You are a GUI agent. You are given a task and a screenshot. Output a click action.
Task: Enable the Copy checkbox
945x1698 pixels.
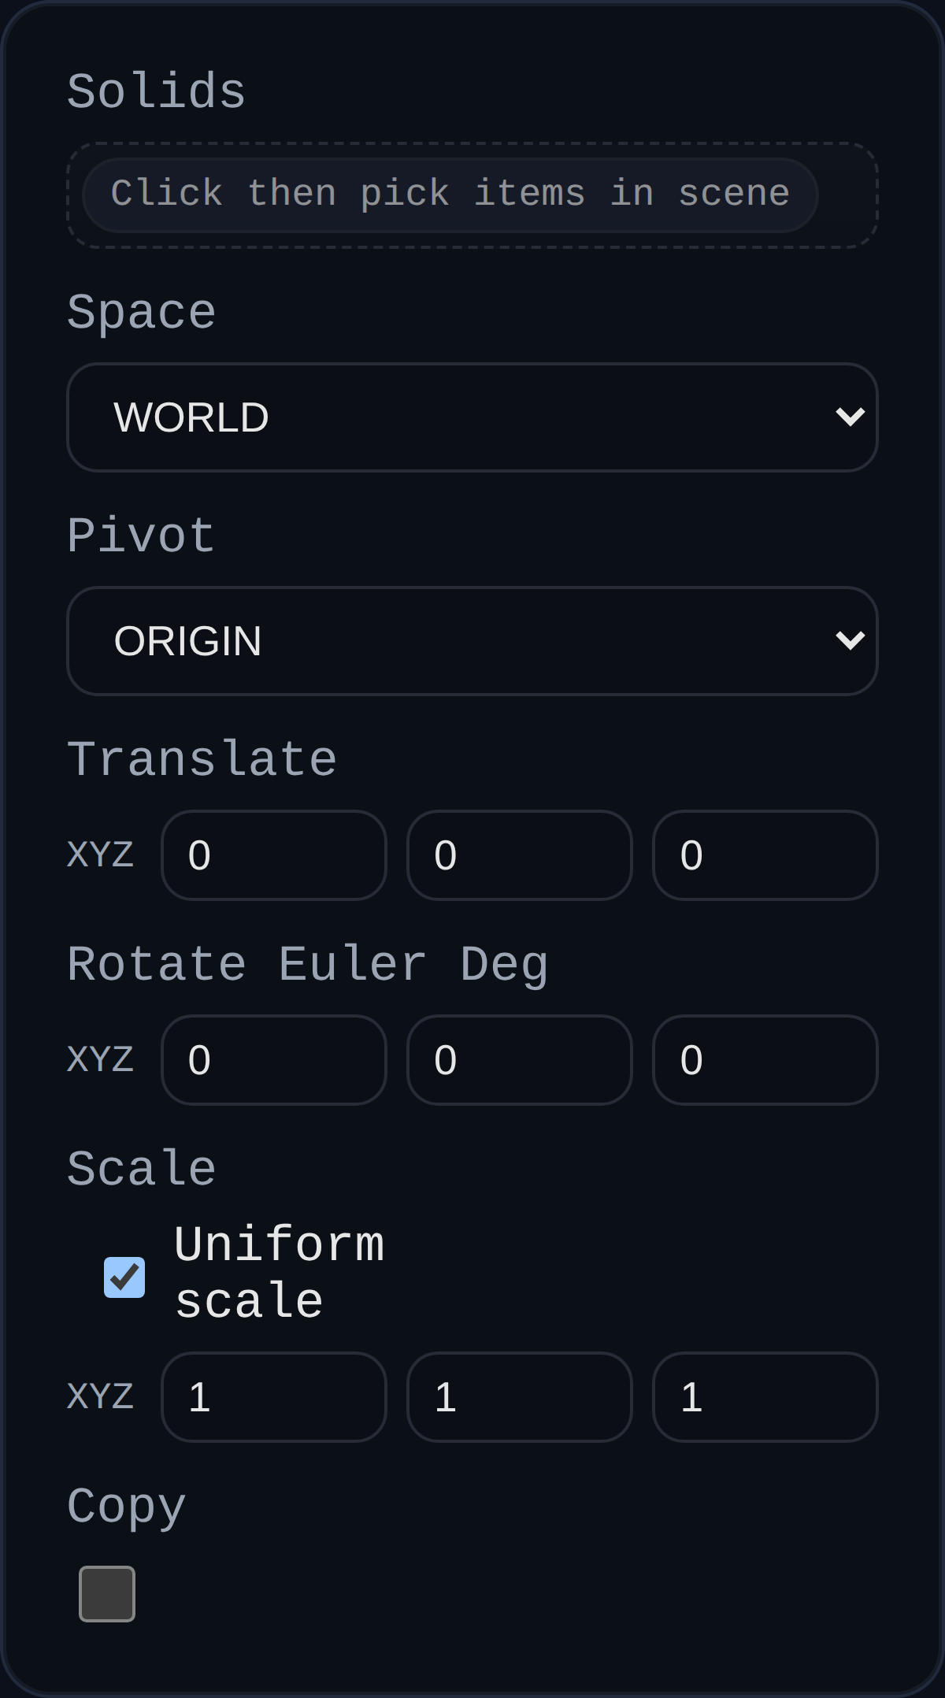click(107, 1595)
